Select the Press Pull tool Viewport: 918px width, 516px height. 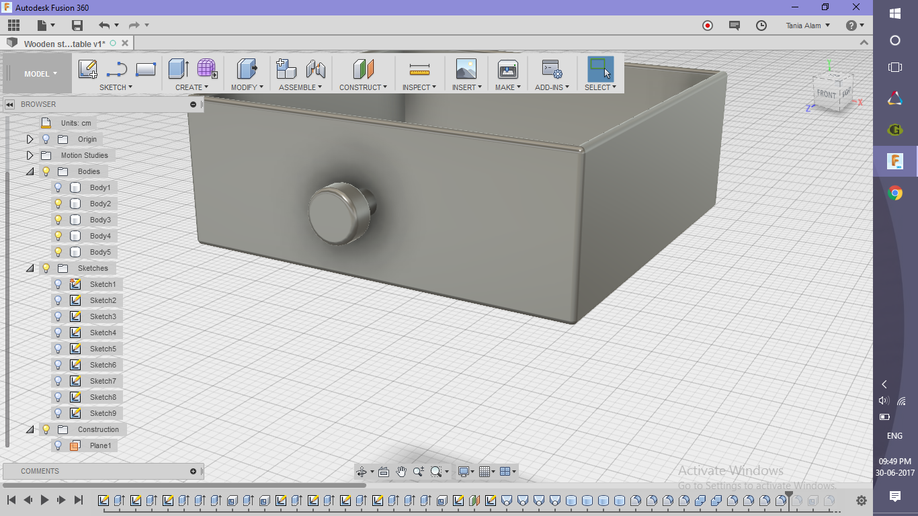pos(247,69)
